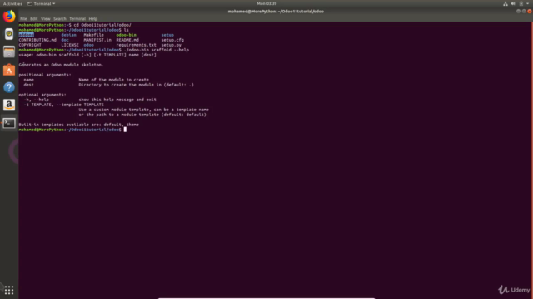533x299 pixels.
Task: Click MANIFEST.in in the listing
Action: click(97, 40)
